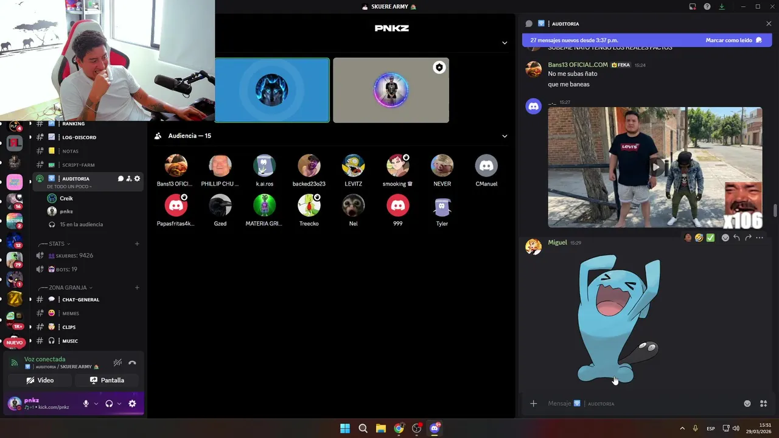
Task: Open Tyler audience member avatar
Action: point(442,206)
